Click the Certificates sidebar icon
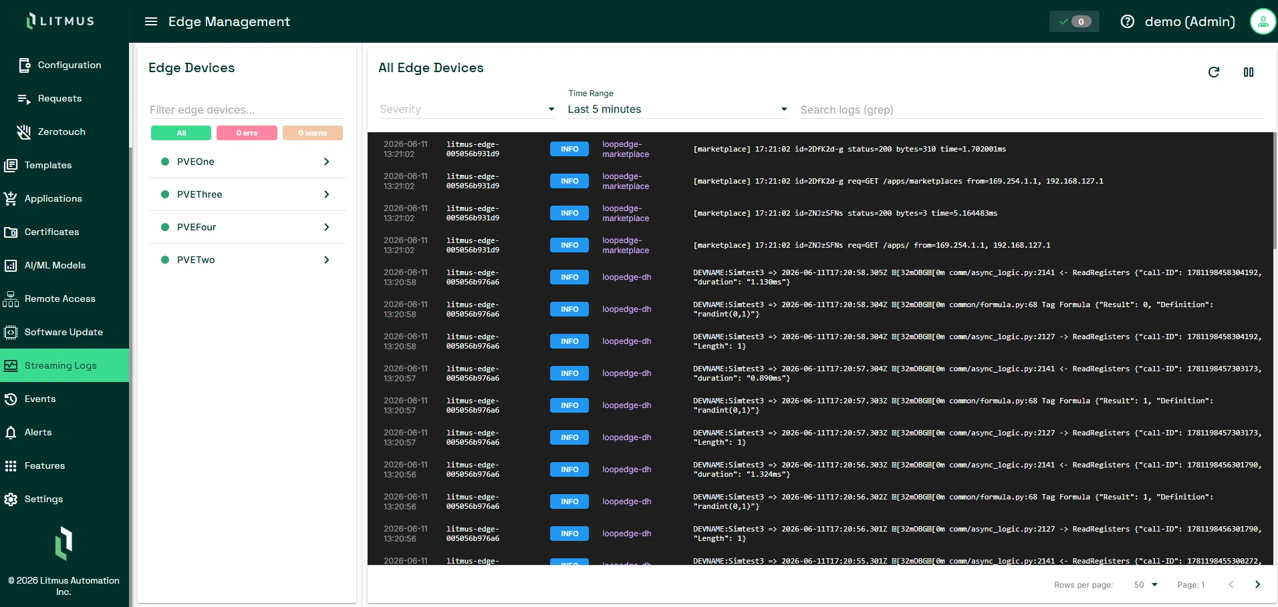 pos(11,232)
